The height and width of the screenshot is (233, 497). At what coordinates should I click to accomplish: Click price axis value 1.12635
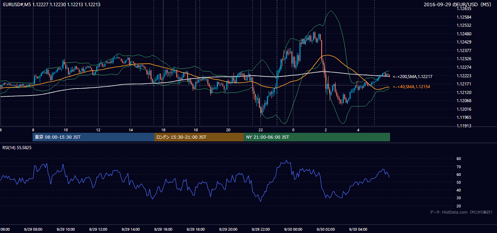(x=464, y=9)
